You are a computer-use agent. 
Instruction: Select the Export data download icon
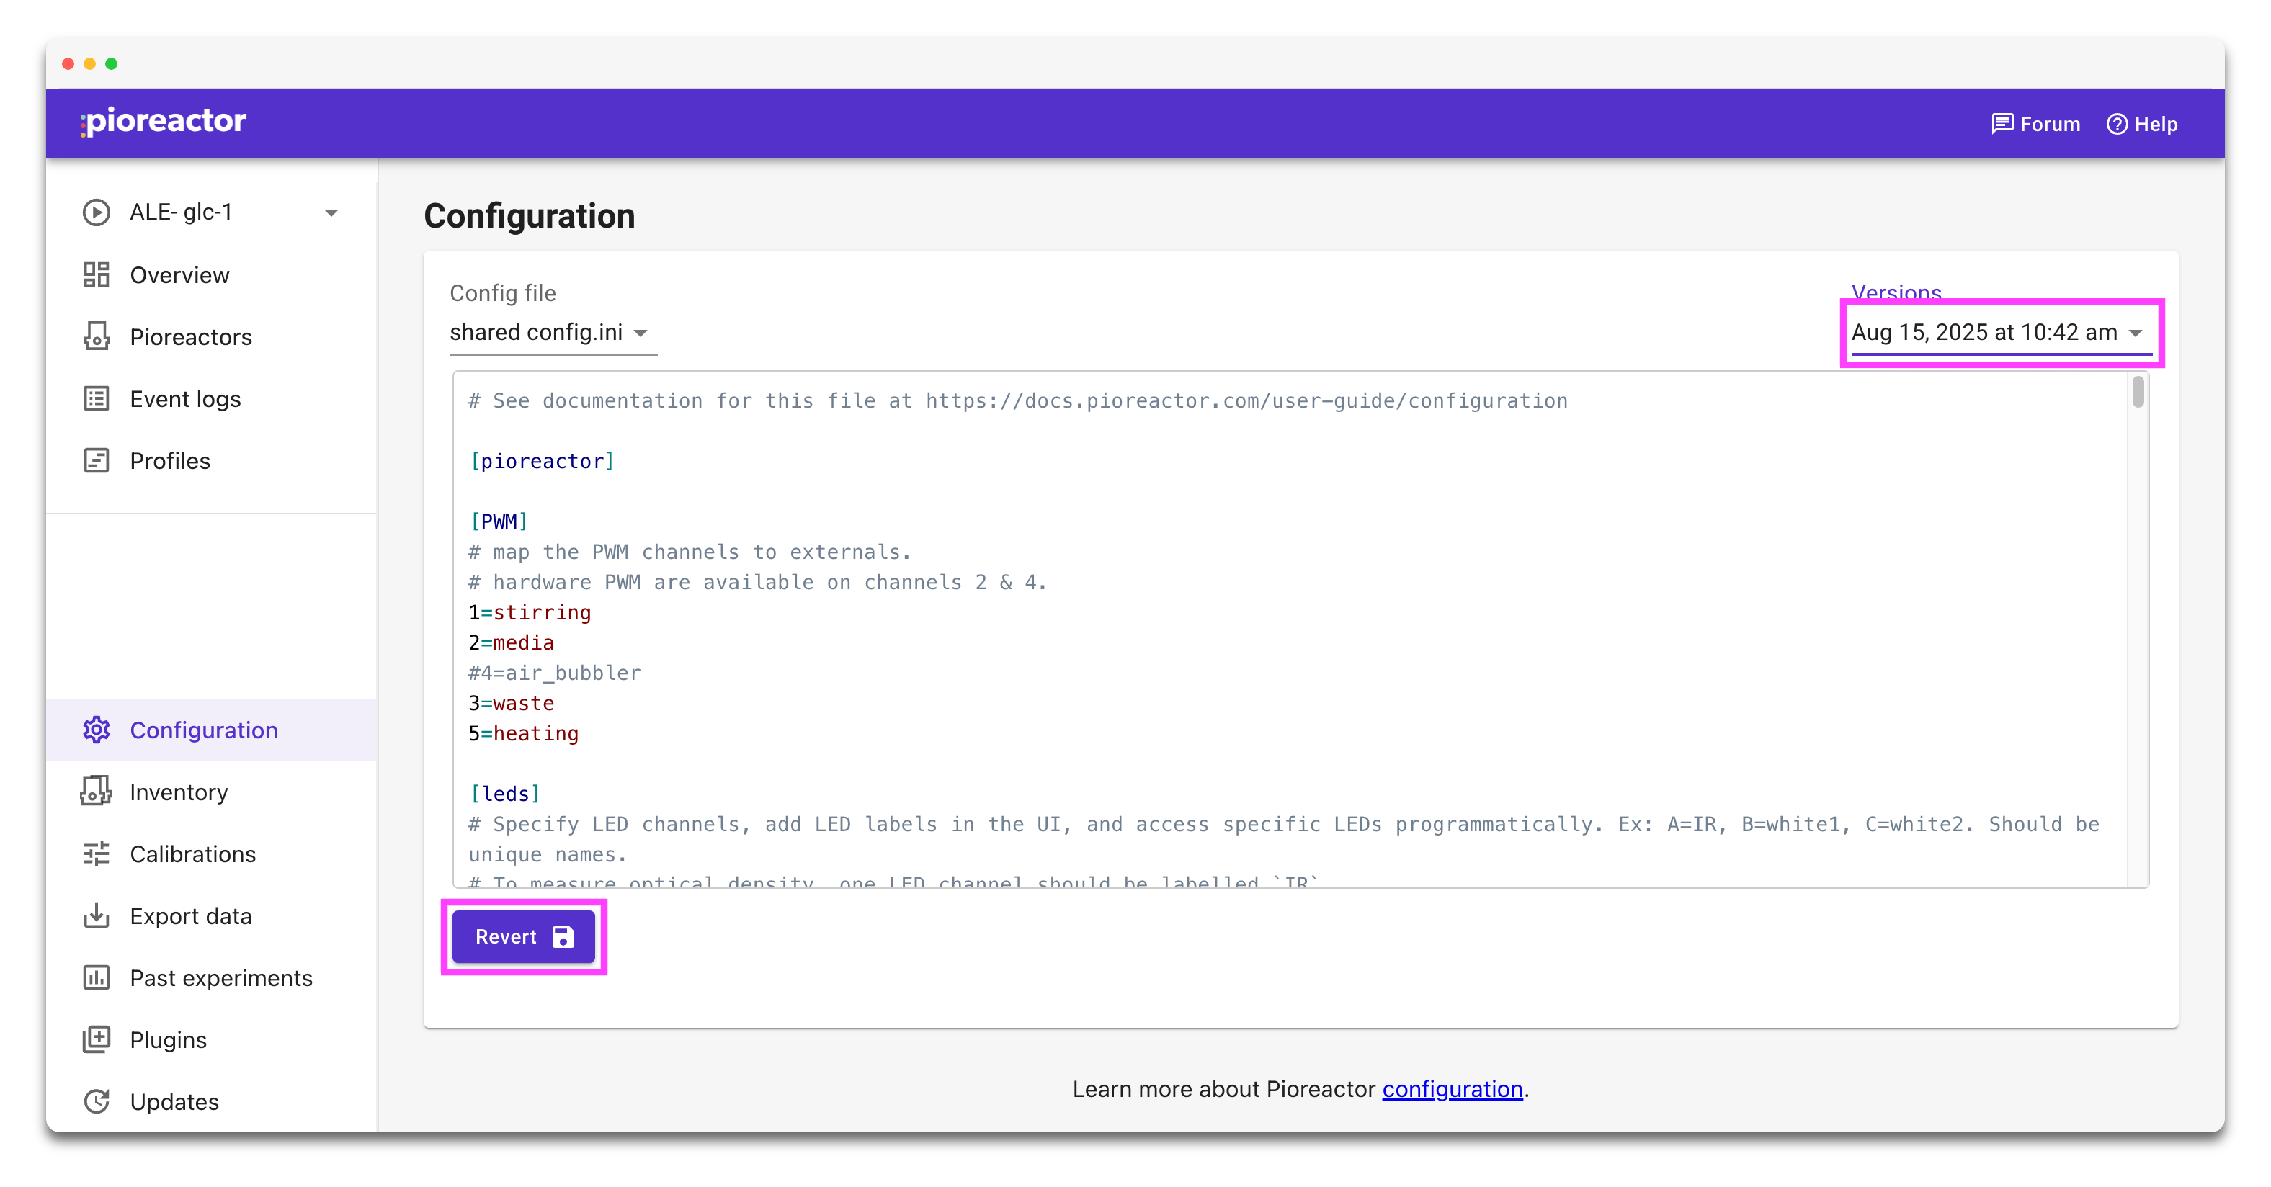pos(97,915)
